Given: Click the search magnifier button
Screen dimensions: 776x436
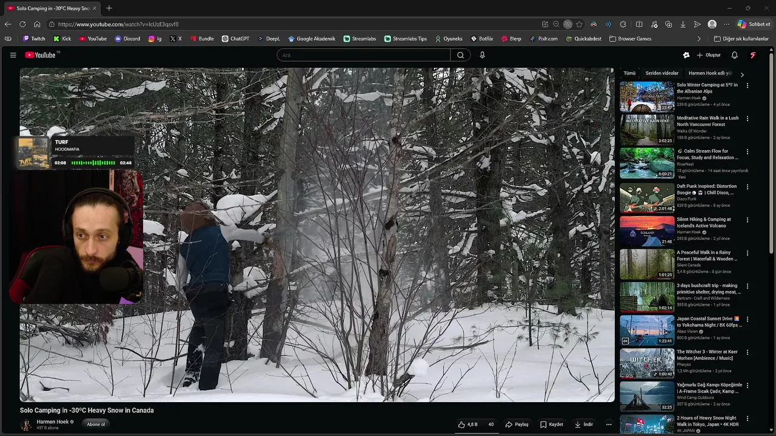Looking at the screenshot, I should click(461, 55).
